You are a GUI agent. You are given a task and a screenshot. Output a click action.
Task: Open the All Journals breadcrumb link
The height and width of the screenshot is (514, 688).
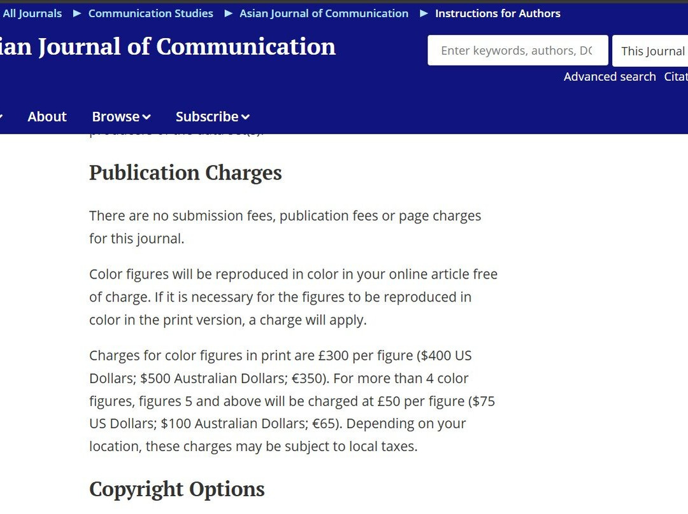pyautogui.click(x=32, y=13)
